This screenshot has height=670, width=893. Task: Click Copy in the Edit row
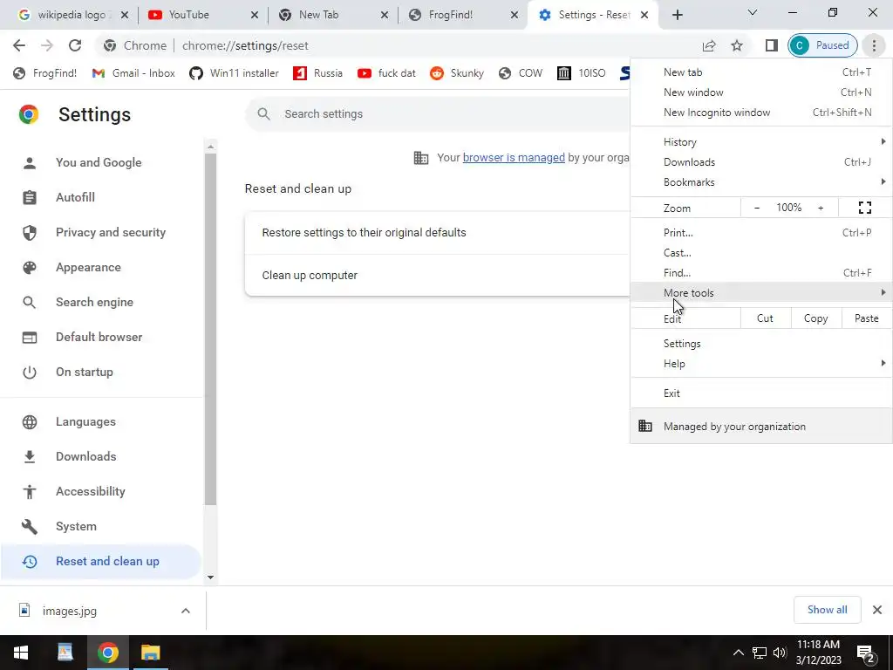[x=816, y=318]
